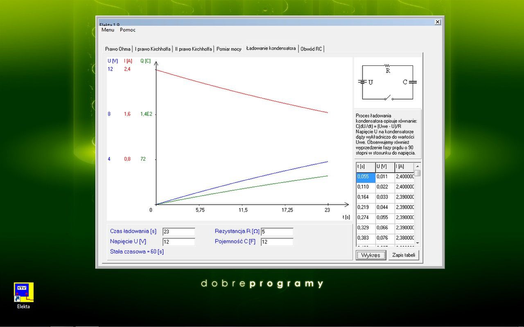This screenshot has height=327, width=524.
Task: Switch to the Obwód RC tab
Action: 311,49
